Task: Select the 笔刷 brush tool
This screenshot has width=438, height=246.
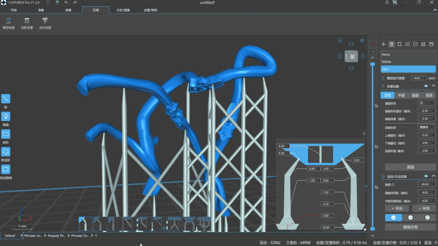Action: (5, 116)
